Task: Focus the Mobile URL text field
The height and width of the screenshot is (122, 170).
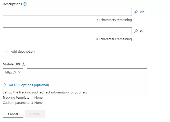Action: 87,72
